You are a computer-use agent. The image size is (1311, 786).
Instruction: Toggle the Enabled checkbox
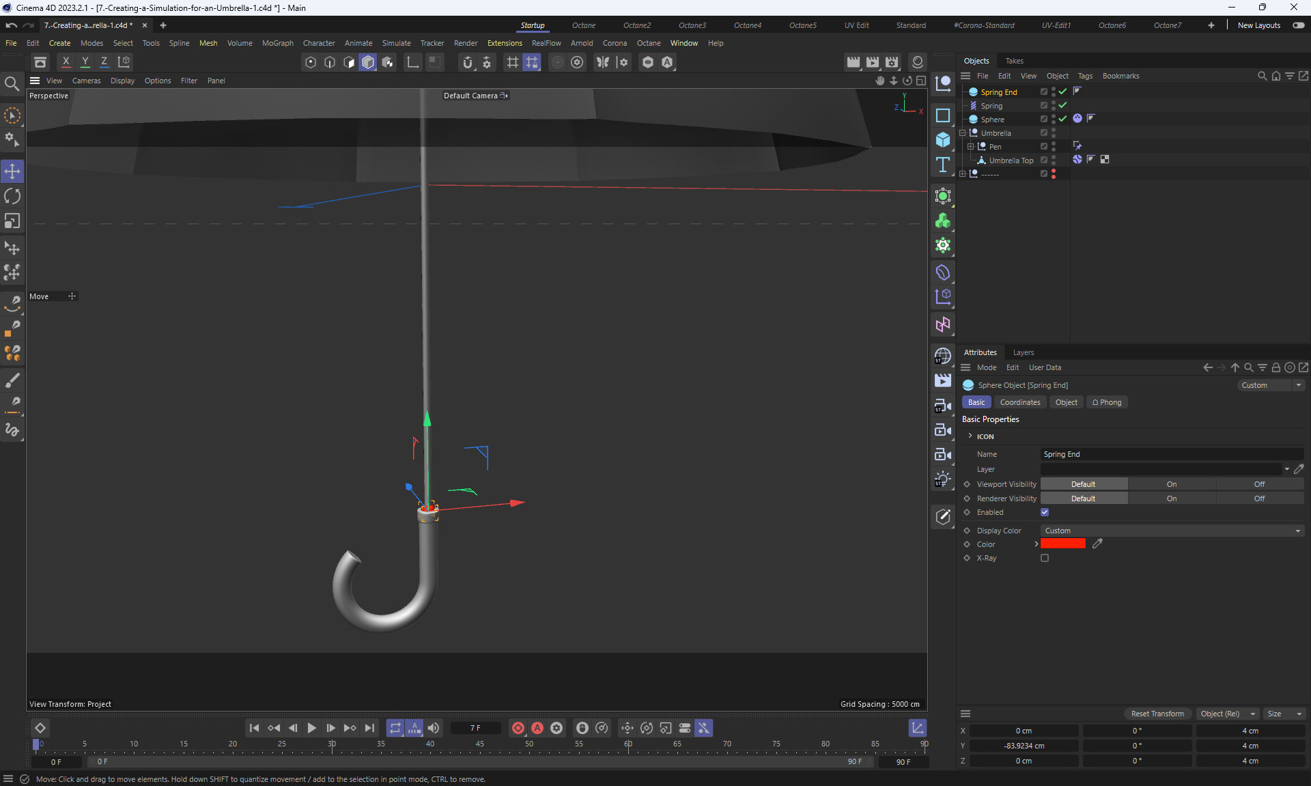point(1045,512)
